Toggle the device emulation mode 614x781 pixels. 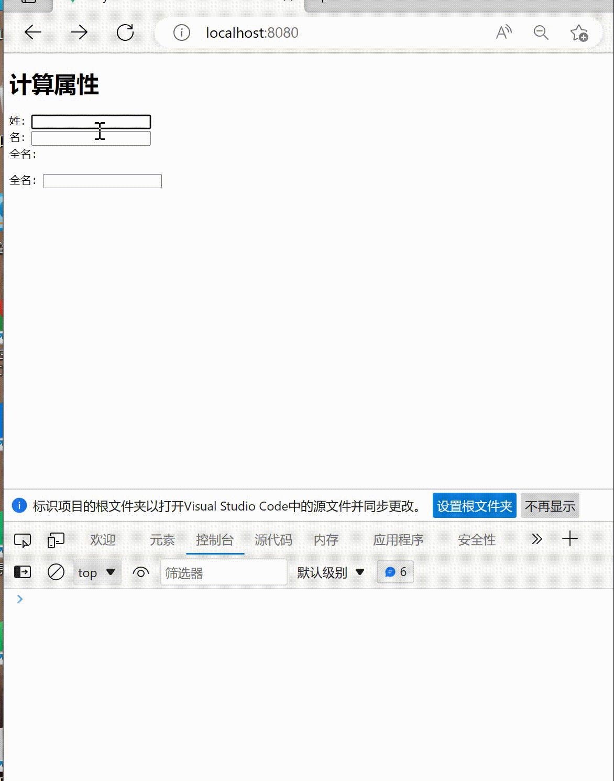point(56,539)
